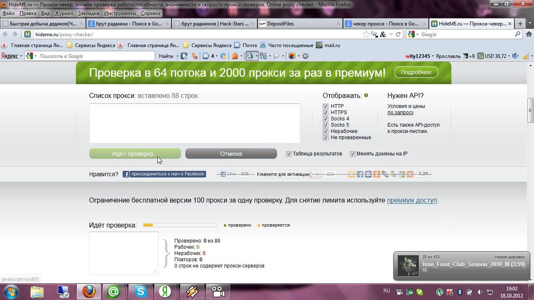This screenshot has width=534, height=300.
Task: Open new tab with plus button
Action: (520, 24)
